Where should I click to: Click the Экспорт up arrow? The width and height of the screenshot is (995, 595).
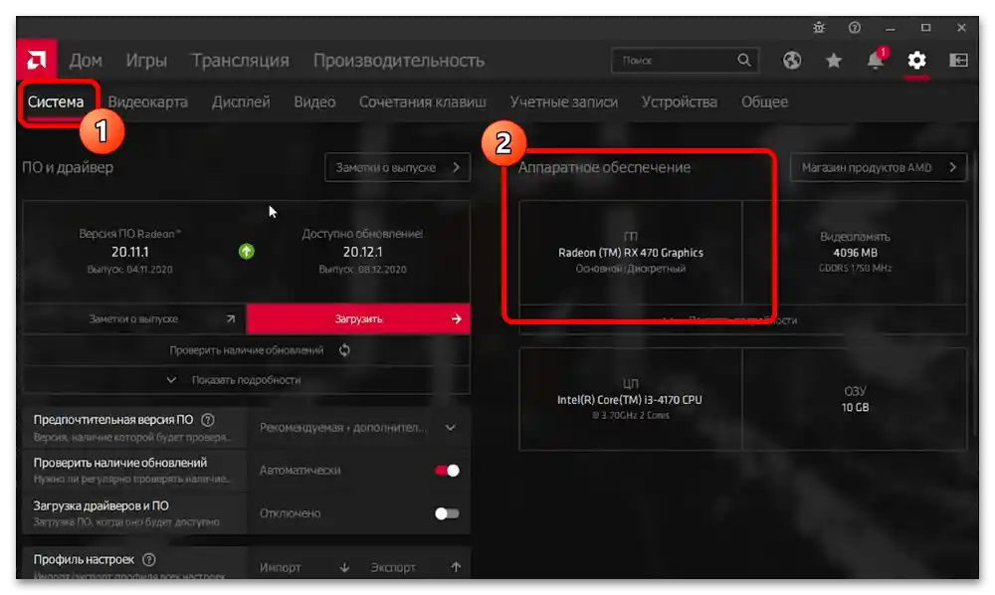pos(456,567)
